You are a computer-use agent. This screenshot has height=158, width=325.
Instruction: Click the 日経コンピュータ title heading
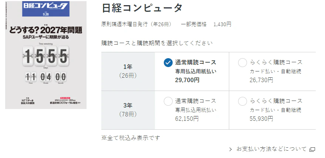pos(142,8)
